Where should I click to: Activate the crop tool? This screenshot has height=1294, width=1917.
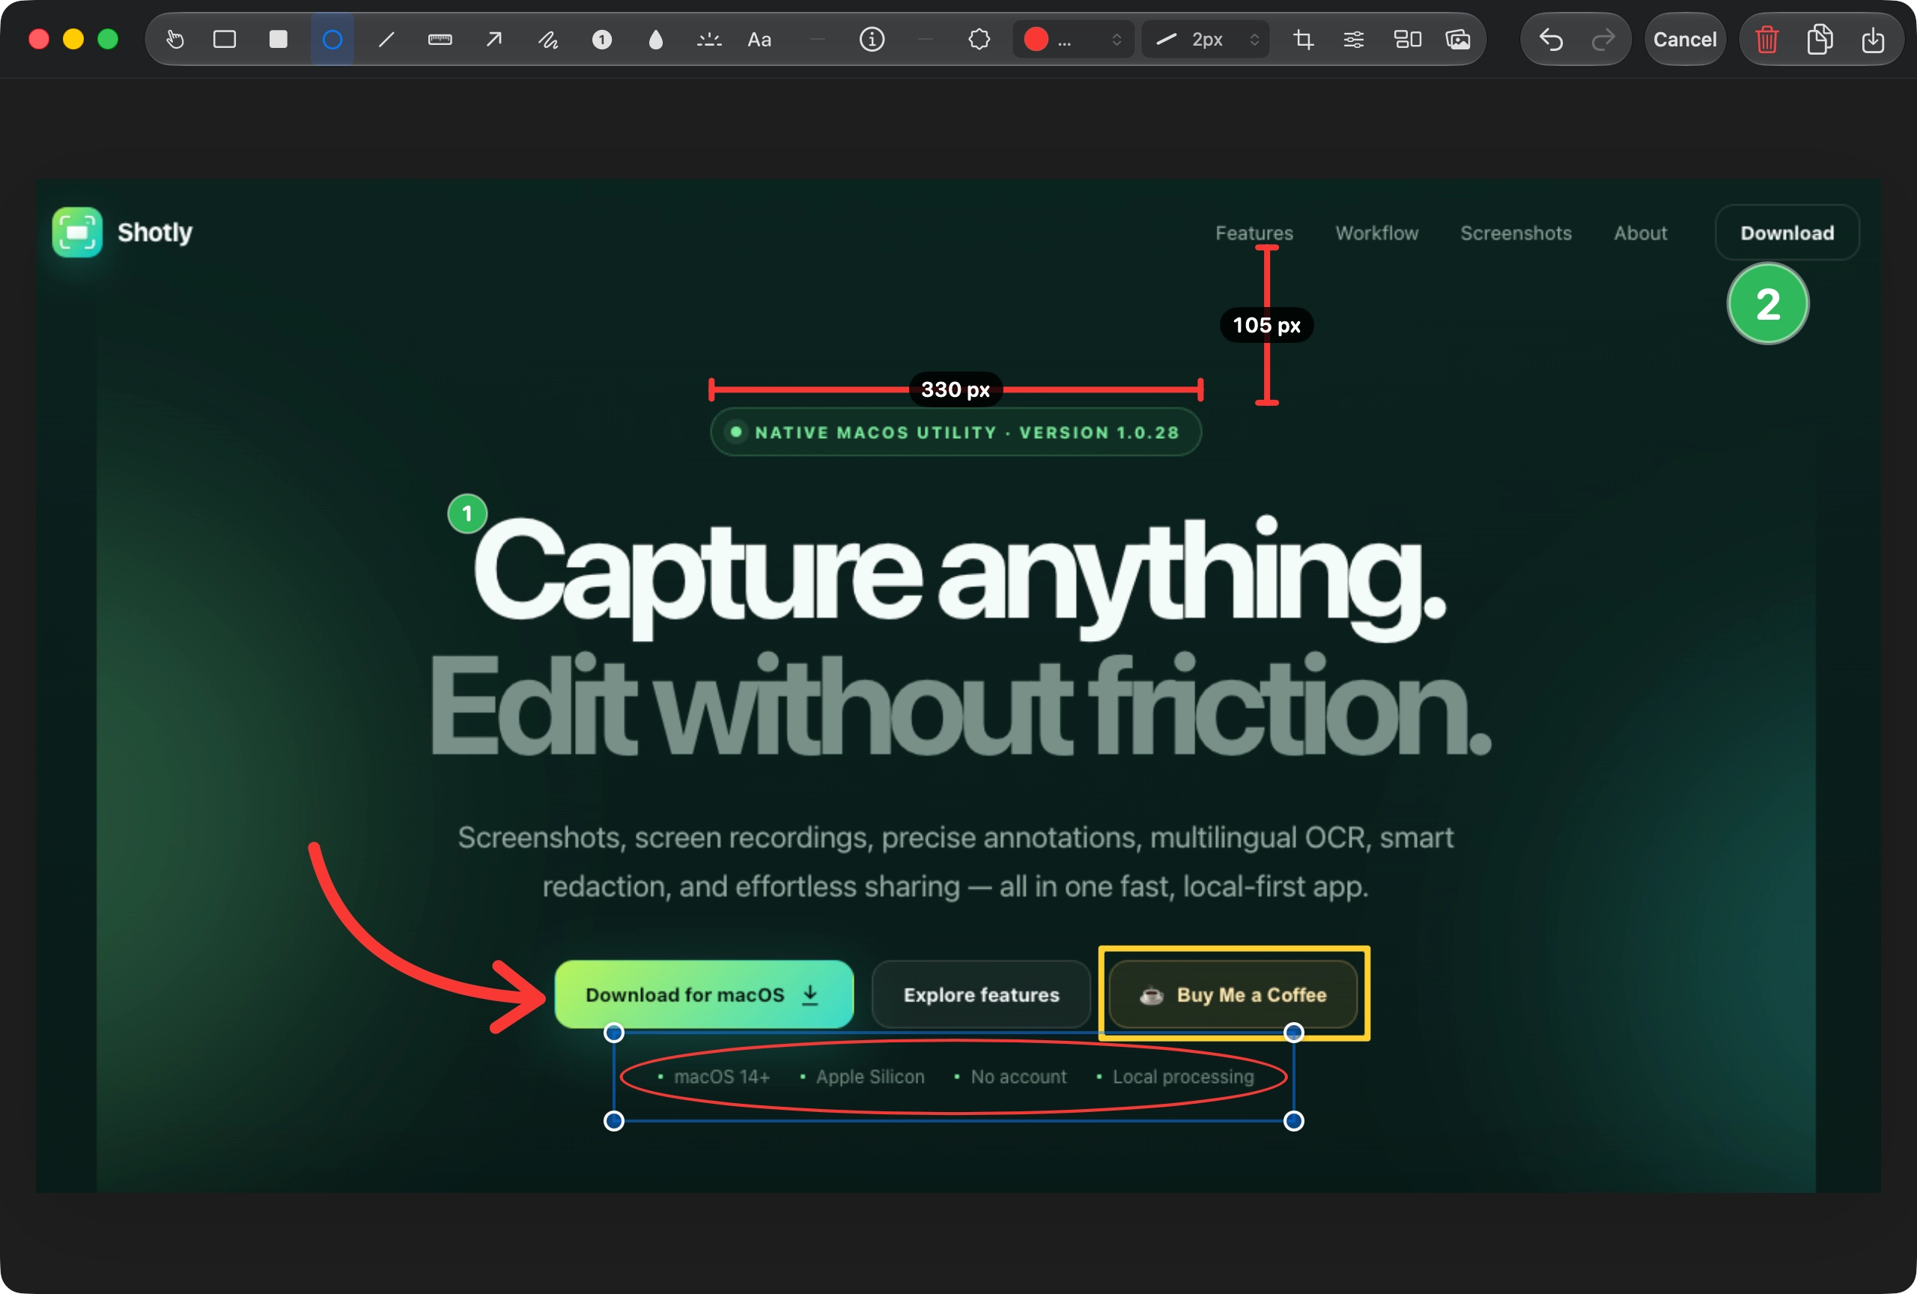pos(1303,39)
